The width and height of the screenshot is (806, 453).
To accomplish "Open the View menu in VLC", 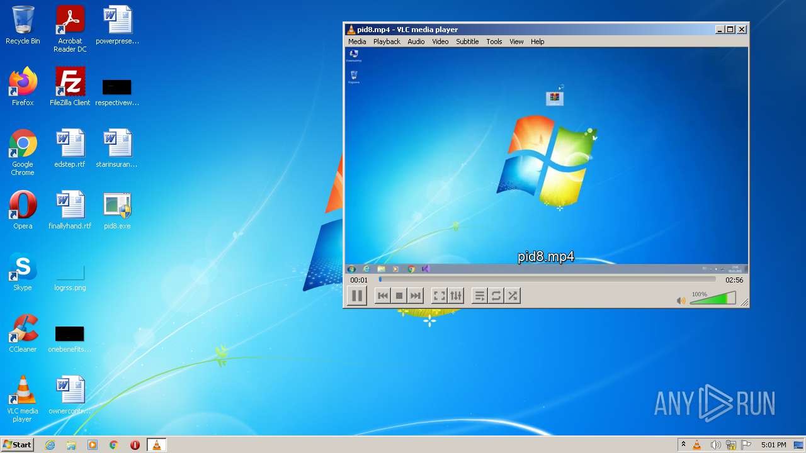I will tap(516, 42).
